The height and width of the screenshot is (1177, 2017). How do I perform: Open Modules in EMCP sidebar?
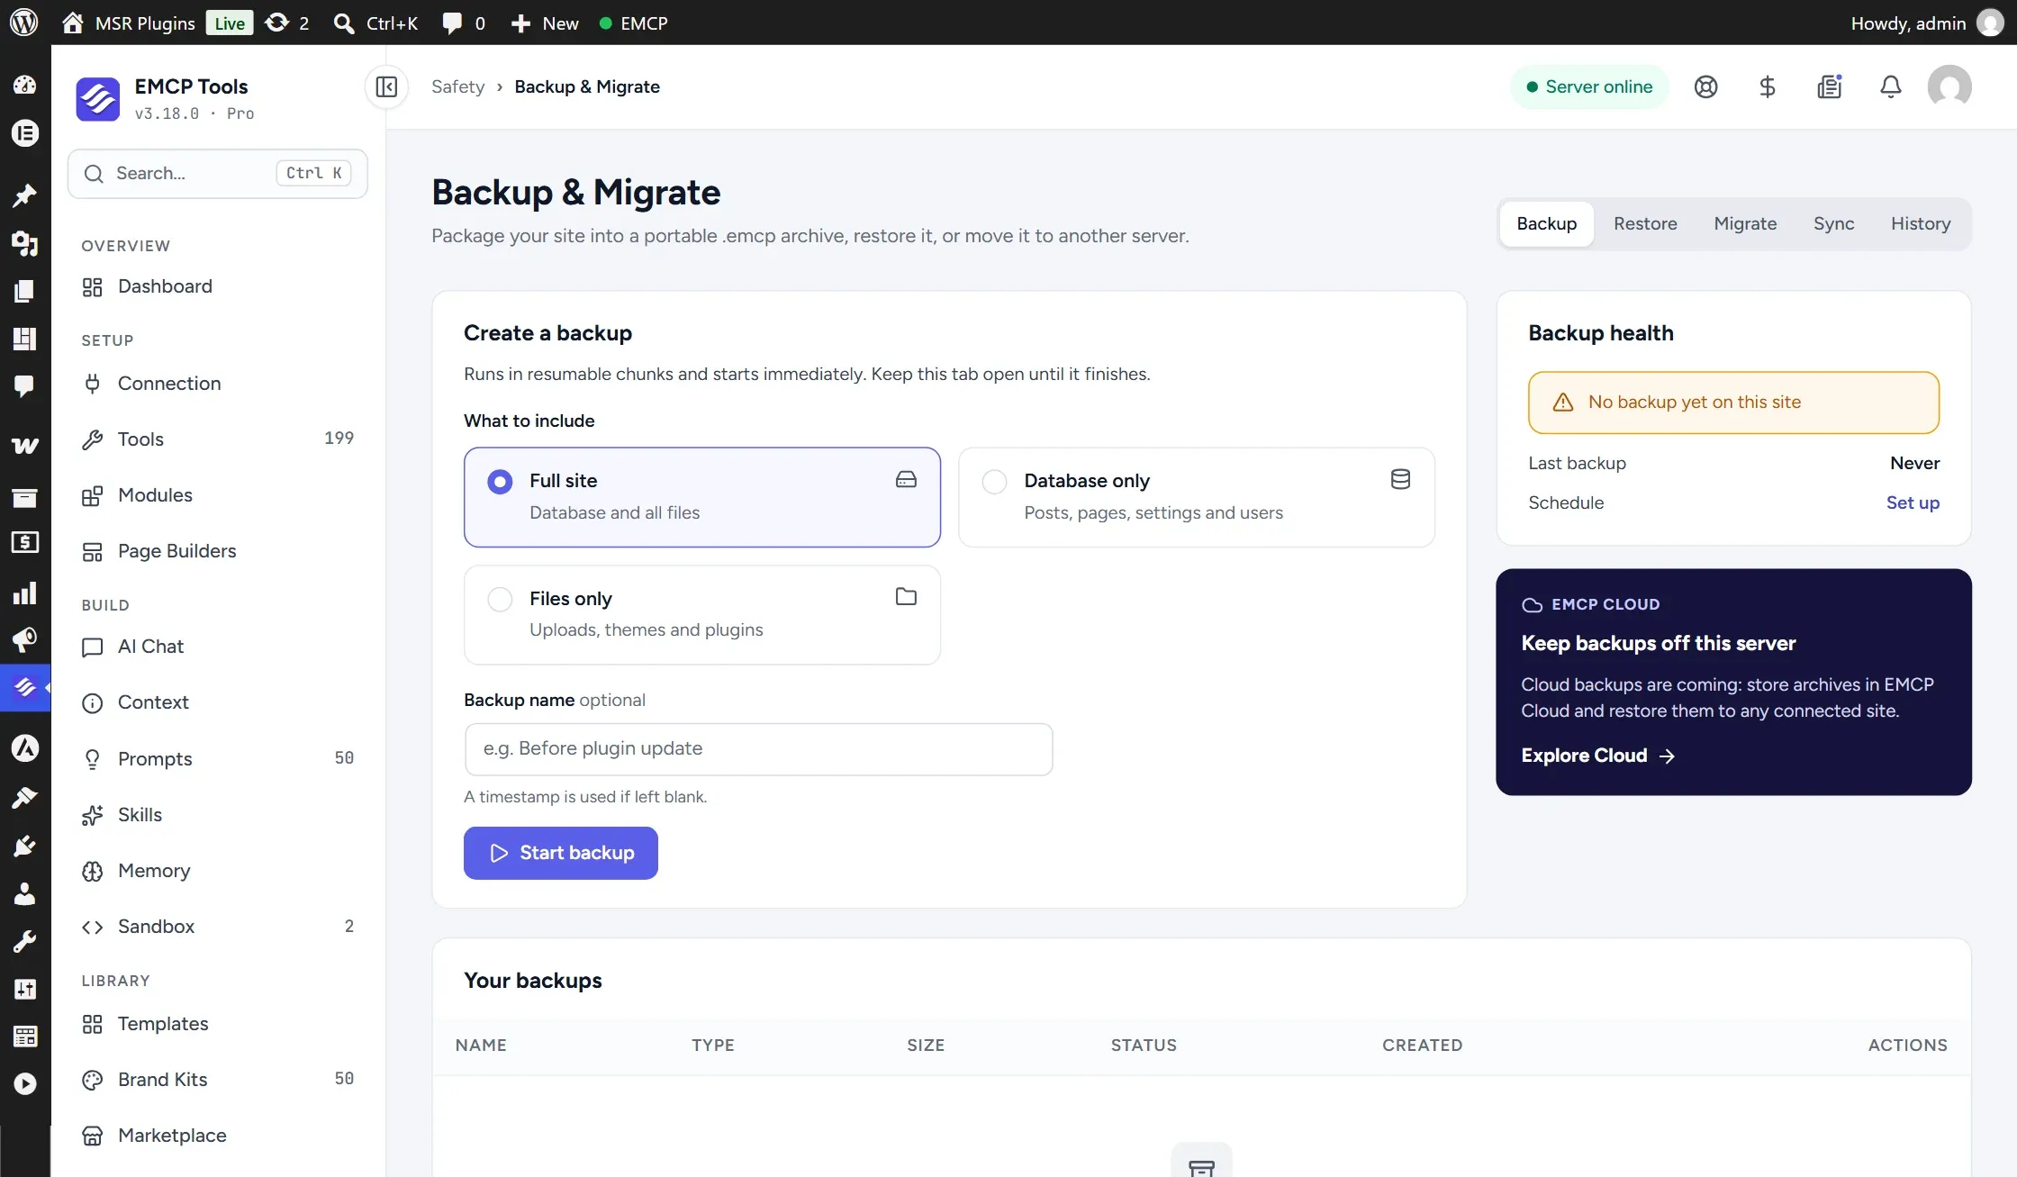point(217,495)
